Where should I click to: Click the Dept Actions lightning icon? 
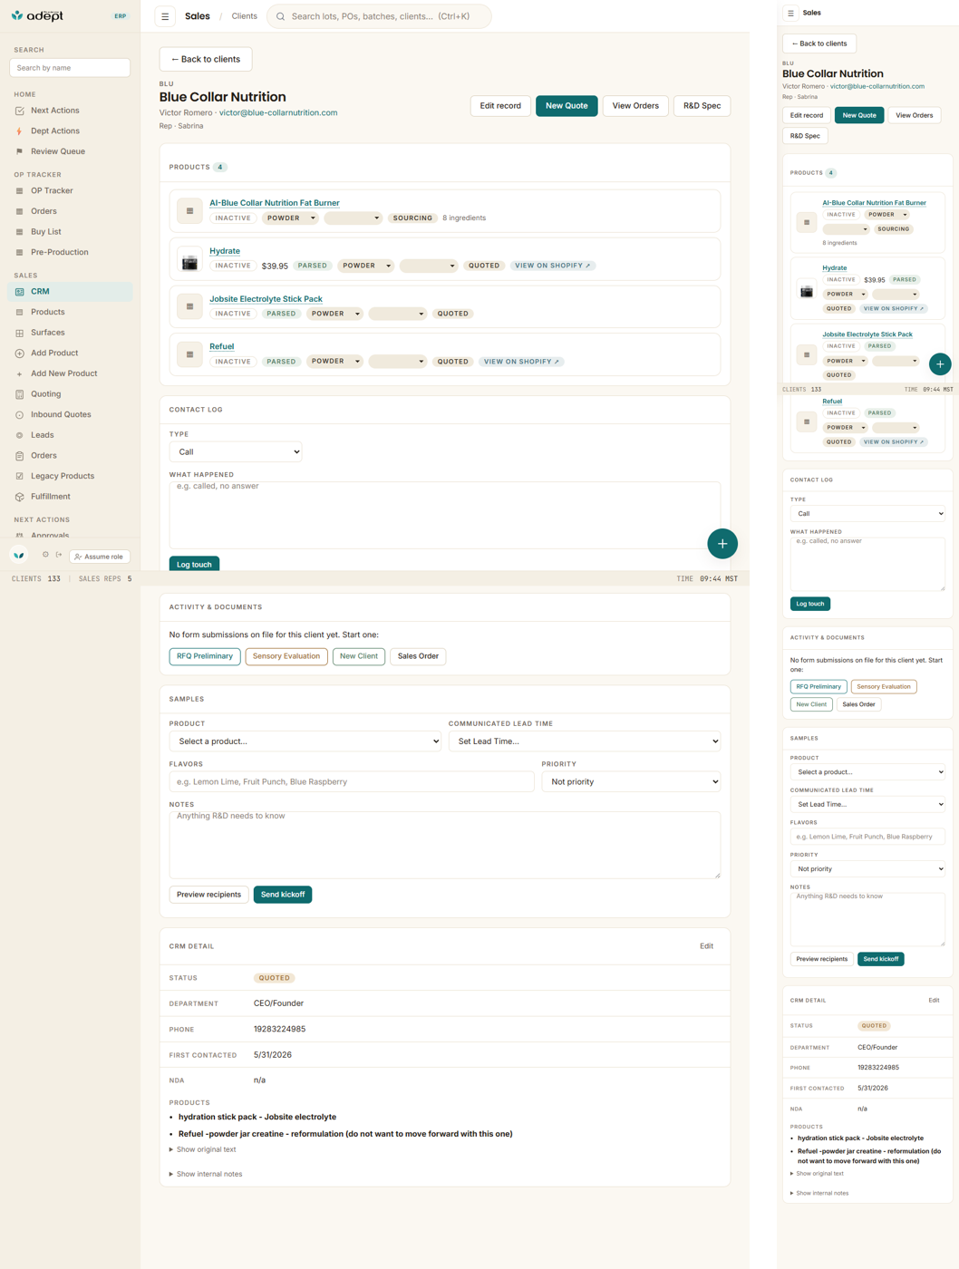tap(19, 131)
